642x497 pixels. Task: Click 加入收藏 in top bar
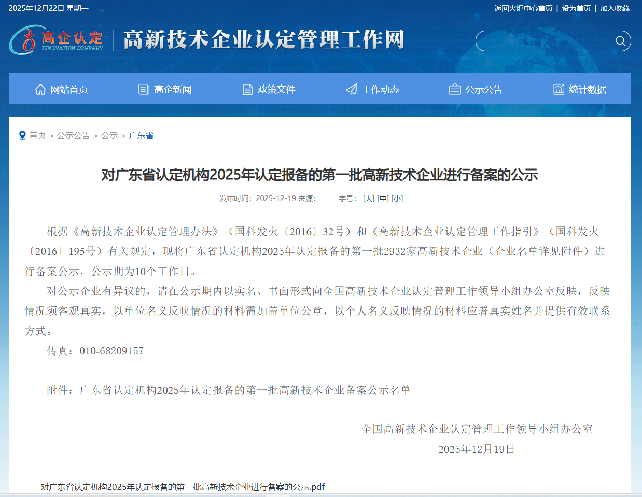pyautogui.click(x=615, y=8)
